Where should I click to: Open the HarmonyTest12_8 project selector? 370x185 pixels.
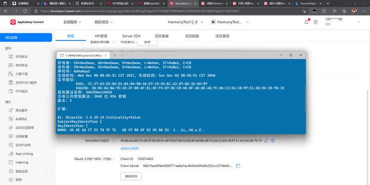185,22
